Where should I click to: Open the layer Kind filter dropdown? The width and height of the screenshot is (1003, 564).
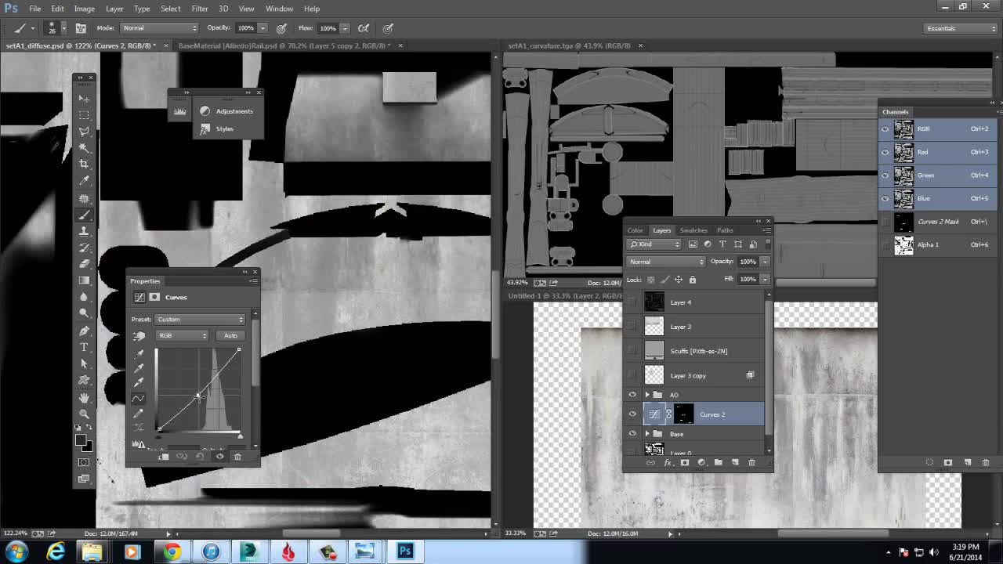(x=654, y=244)
